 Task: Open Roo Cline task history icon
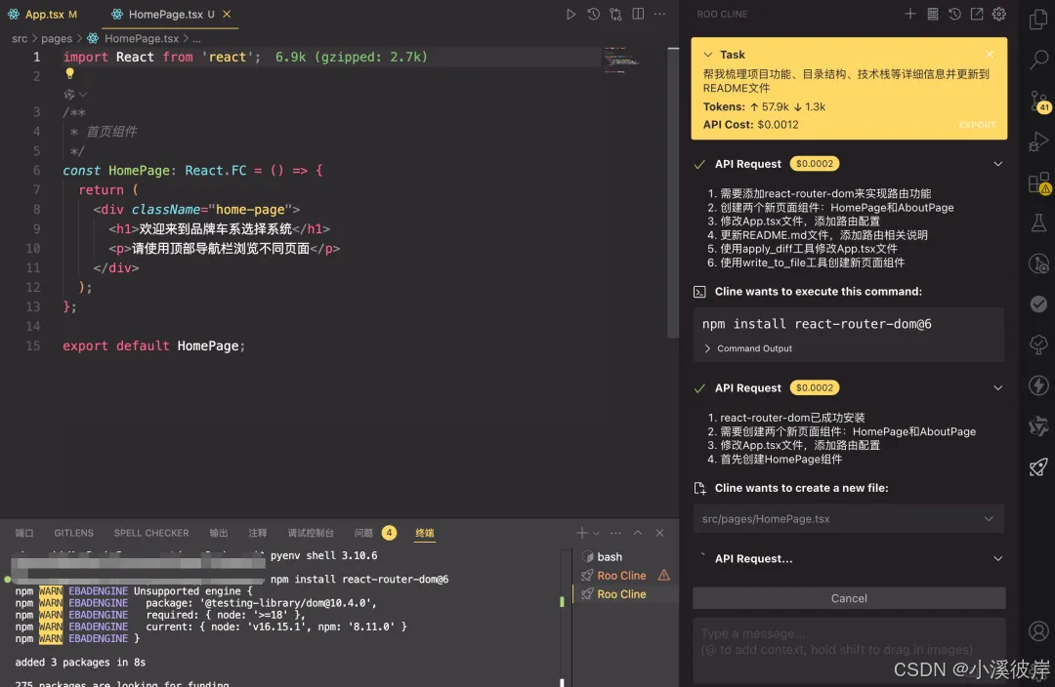pyautogui.click(x=954, y=14)
